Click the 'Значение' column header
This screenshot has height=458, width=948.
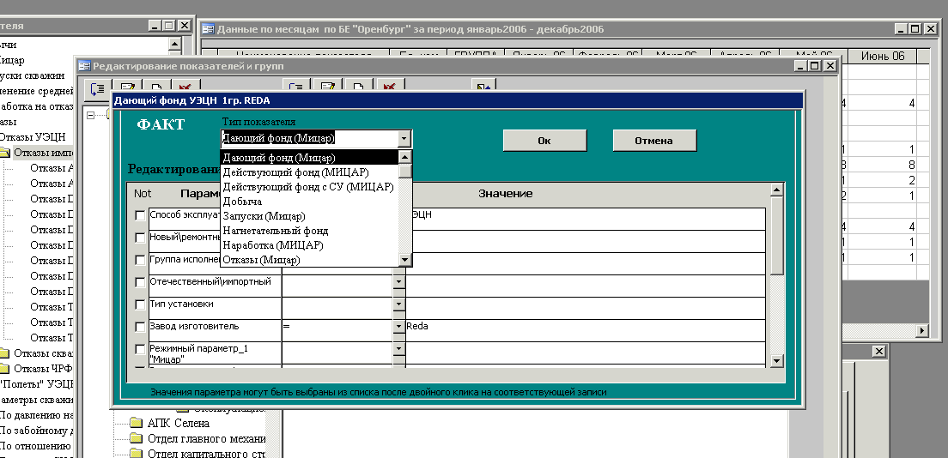click(506, 193)
